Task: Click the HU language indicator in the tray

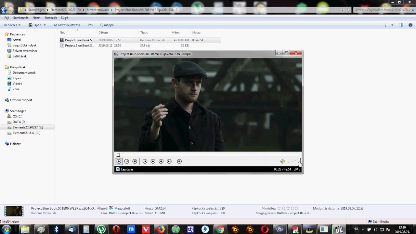Action: pos(356,229)
